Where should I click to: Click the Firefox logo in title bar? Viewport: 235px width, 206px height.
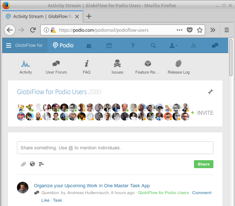click(x=6, y=5)
